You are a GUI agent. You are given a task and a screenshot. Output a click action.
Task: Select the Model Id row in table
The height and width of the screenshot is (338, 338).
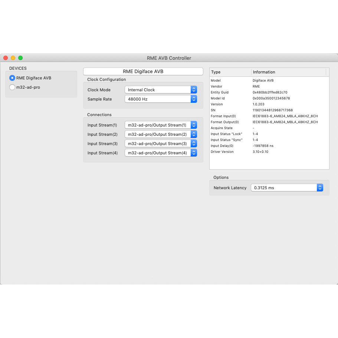(269, 98)
